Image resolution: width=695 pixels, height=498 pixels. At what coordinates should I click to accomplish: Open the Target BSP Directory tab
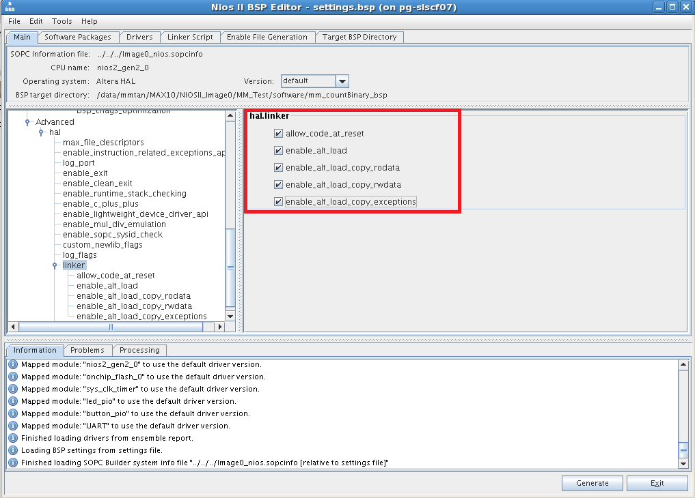pos(359,37)
